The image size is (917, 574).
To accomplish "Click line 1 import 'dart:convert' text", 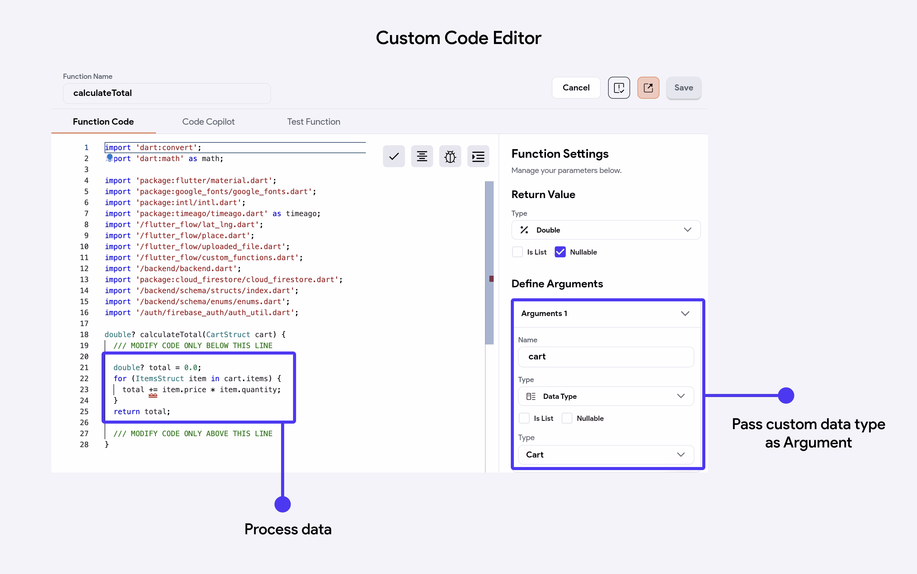I will (x=153, y=148).
